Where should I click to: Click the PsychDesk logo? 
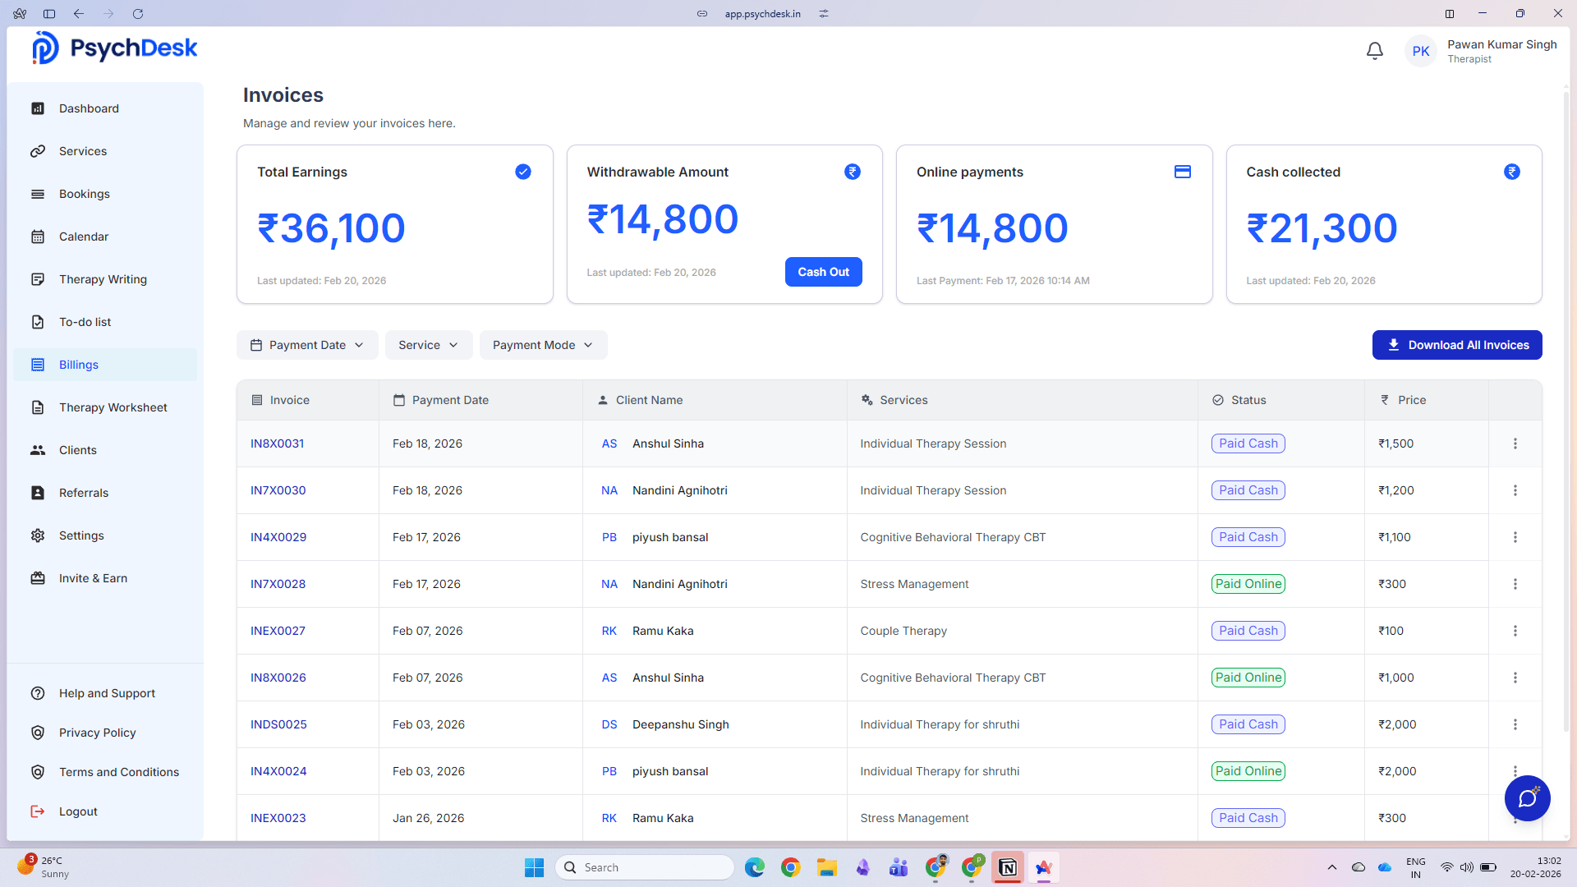point(114,48)
